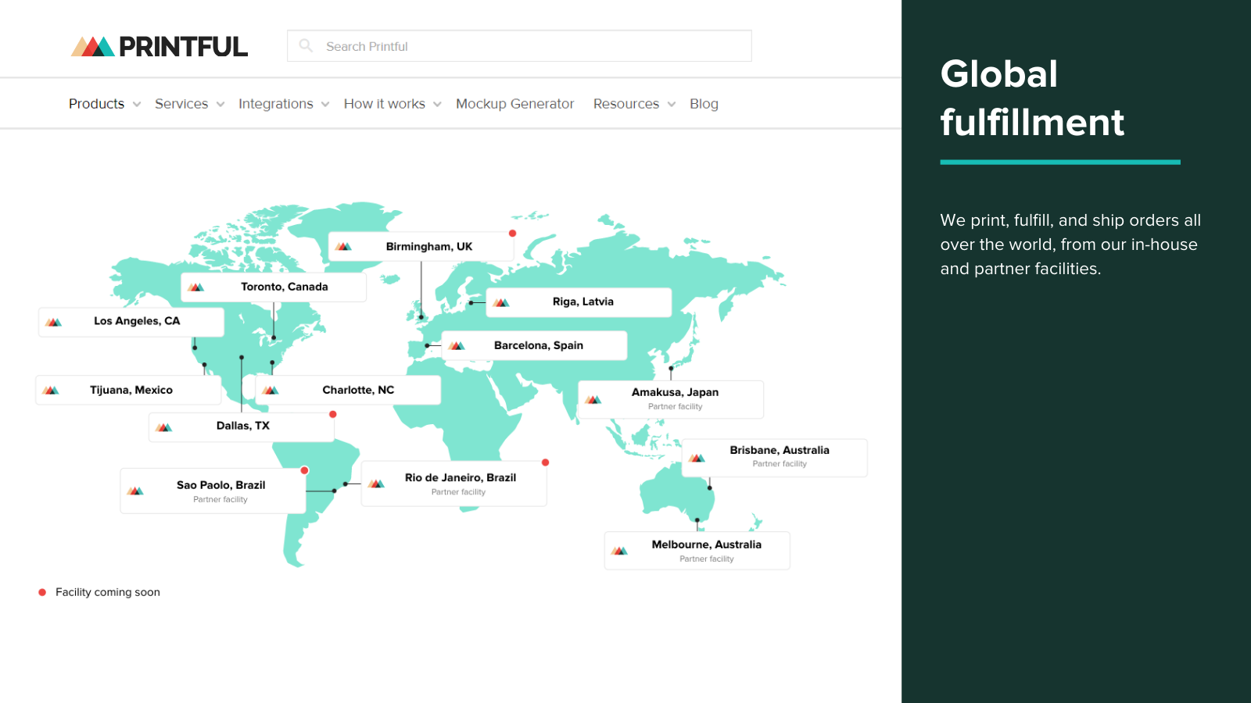The width and height of the screenshot is (1251, 703).
Task: Open the Services menu
Action: coord(181,104)
